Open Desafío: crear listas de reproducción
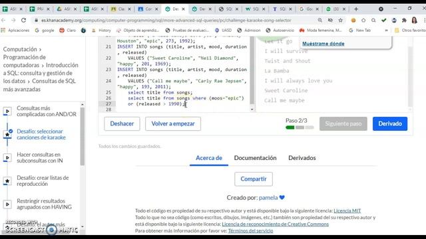Viewport: 426px width, 239px height. coord(43,181)
